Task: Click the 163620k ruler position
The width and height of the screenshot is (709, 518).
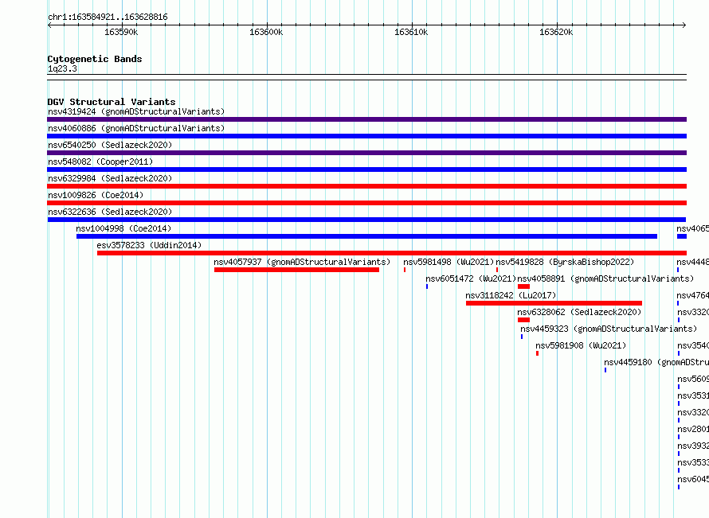Action: click(x=556, y=32)
